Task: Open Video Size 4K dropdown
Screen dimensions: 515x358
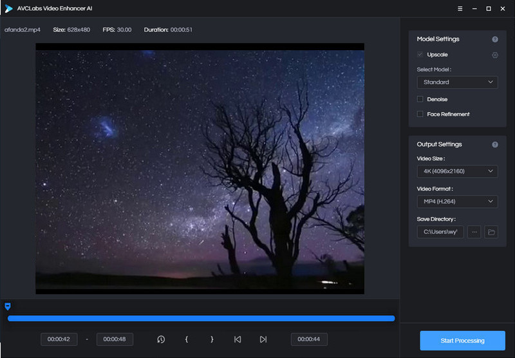Action: point(457,171)
